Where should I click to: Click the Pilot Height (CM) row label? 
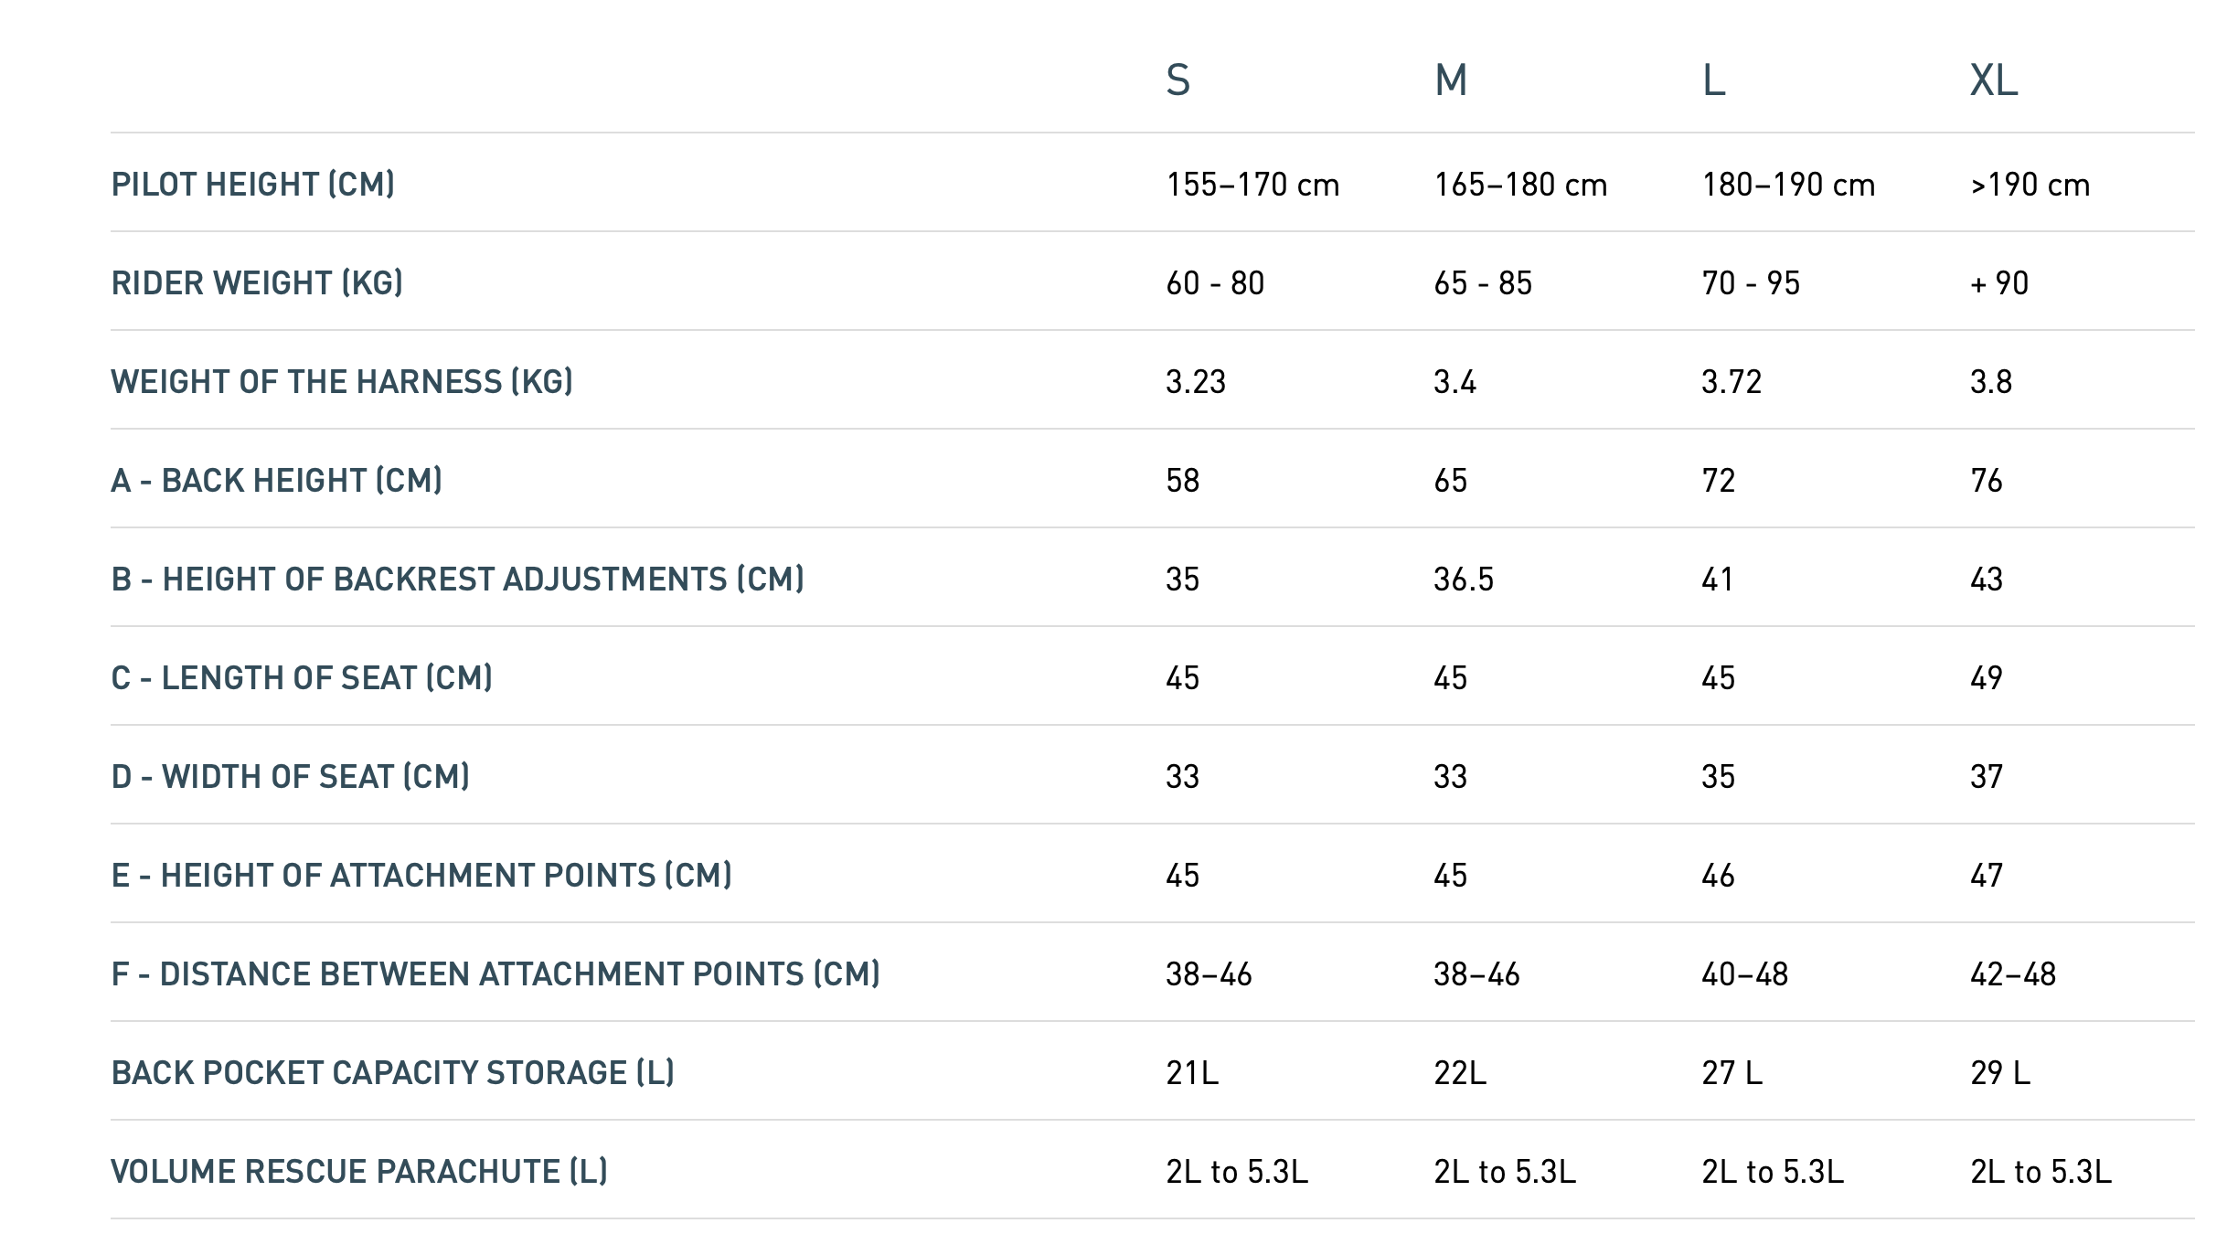click(x=253, y=185)
